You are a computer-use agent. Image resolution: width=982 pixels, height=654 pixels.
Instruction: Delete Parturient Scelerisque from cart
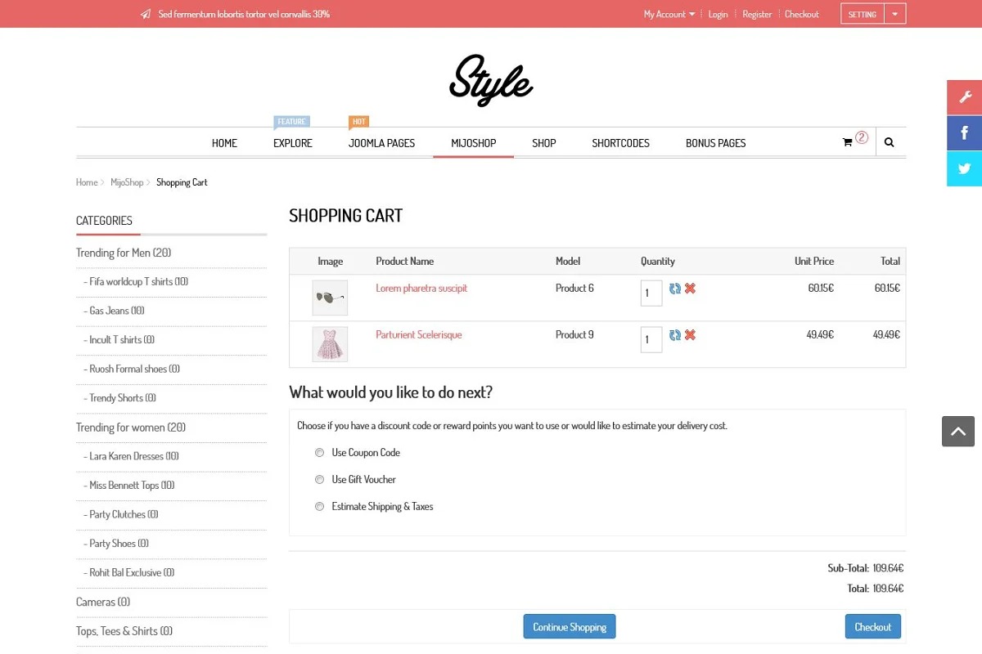pos(690,335)
